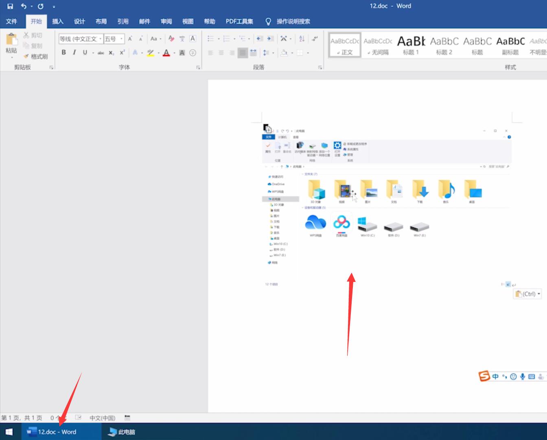Open the font size dropdown 五号

click(121, 39)
